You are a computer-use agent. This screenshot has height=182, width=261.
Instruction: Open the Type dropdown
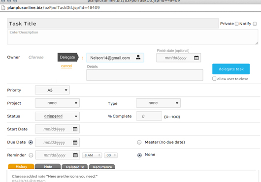(158, 103)
